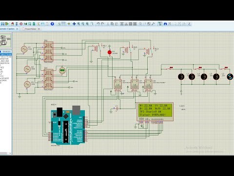Click the Arduino UNO board
The width and height of the screenshot is (234, 176).
(x=68, y=125)
